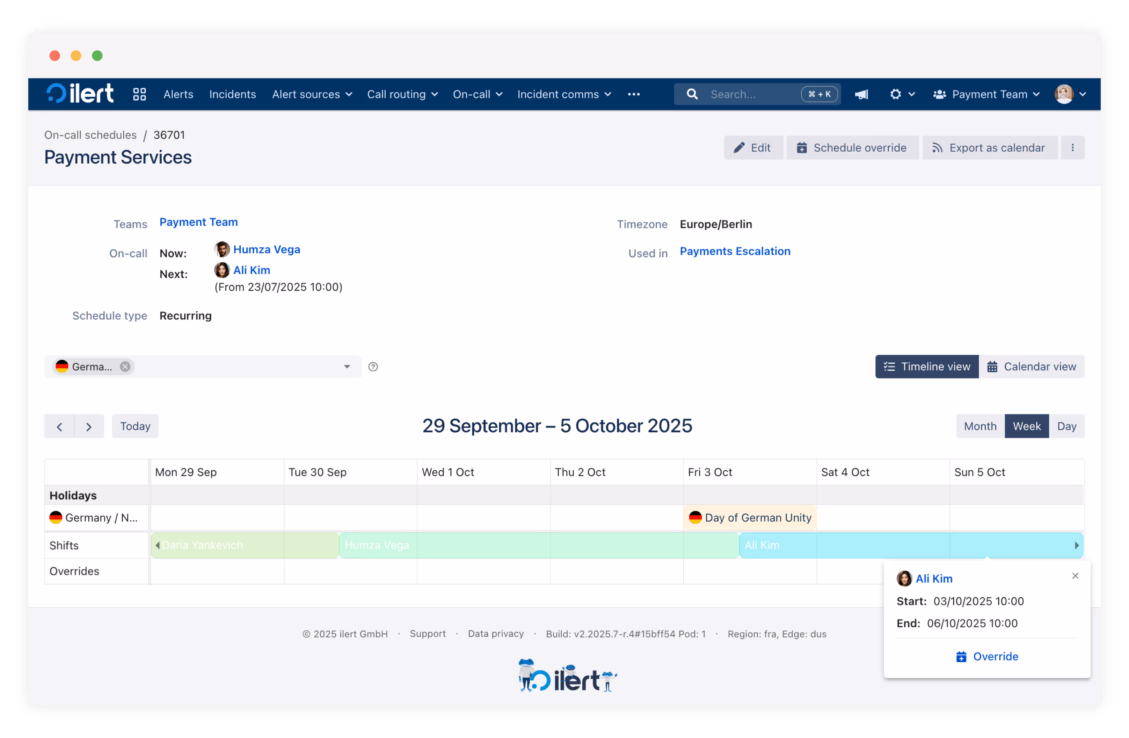Expand the On-call navigation dropdown
The height and width of the screenshot is (738, 1129).
477,94
